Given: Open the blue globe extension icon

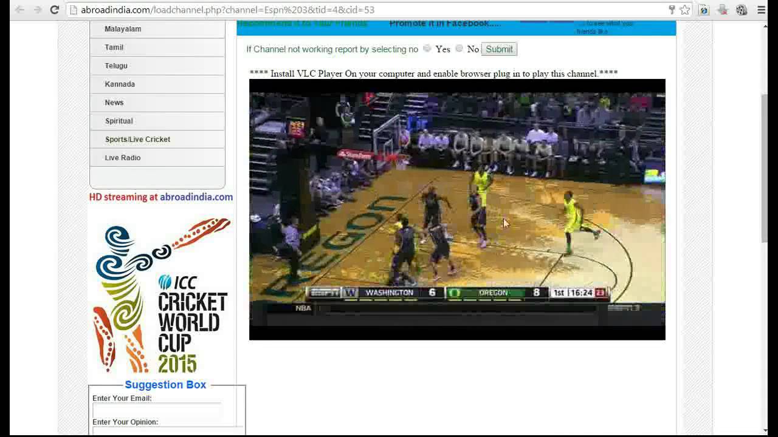Looking at the screenshot, I should click(x=704, y=10).
